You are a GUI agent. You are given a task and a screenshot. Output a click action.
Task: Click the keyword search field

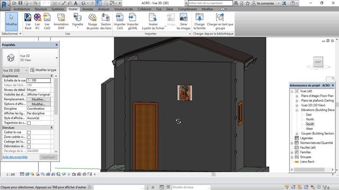pos(210,3)
